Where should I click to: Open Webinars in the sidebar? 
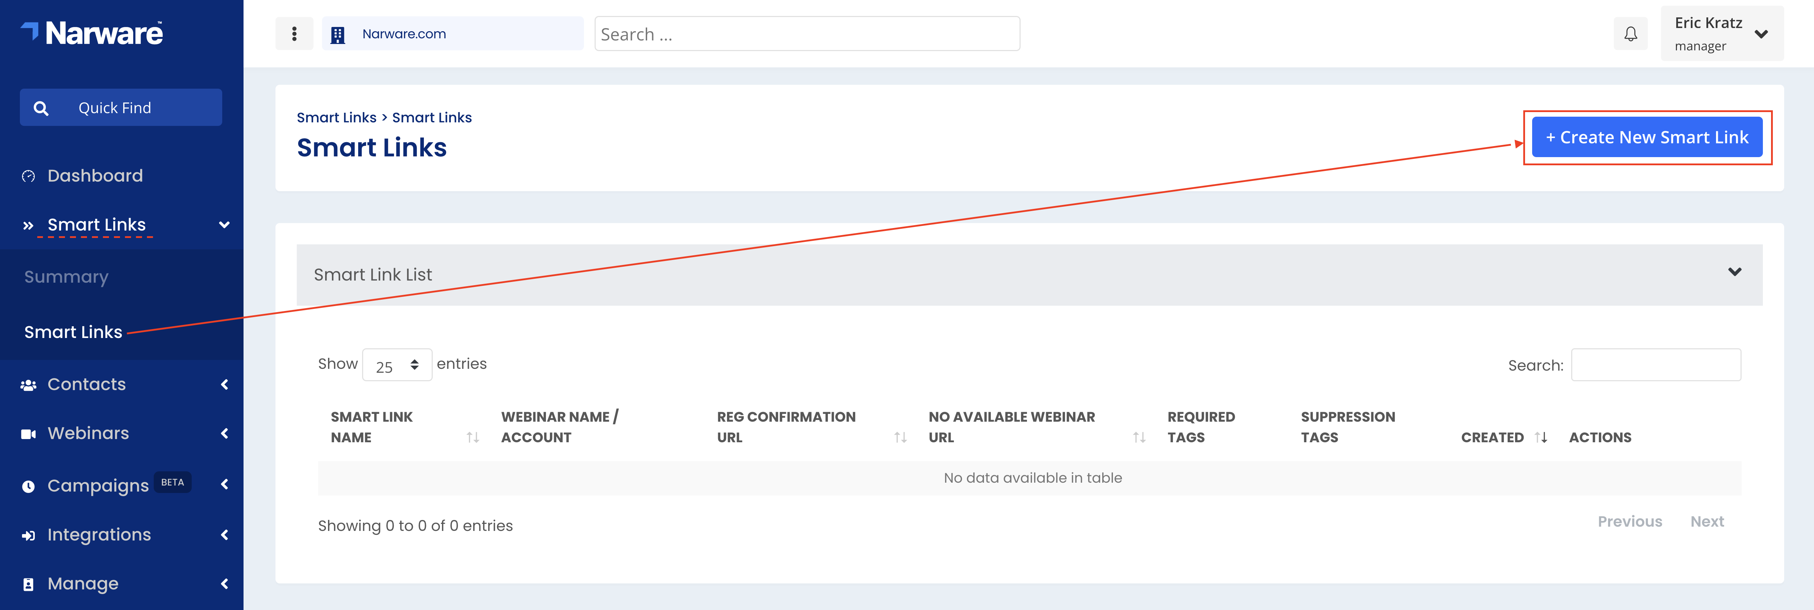click(x=88, y=433)
